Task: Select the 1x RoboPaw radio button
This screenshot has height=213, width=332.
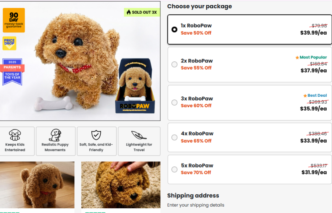Action: coord(175,29)
